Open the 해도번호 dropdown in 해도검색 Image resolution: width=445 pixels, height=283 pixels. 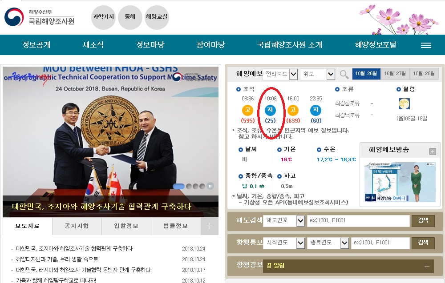283,221
